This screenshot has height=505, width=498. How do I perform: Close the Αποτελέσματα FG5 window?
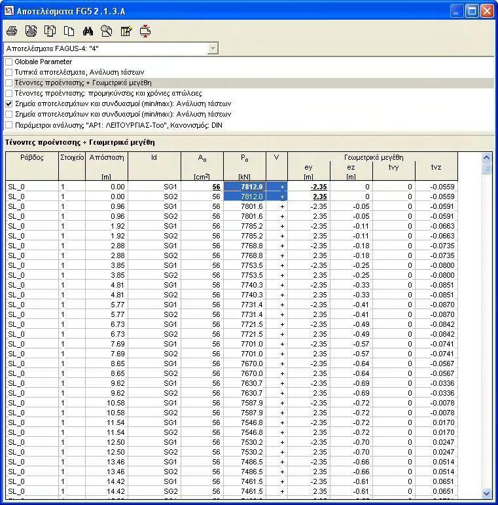[487, 11]
